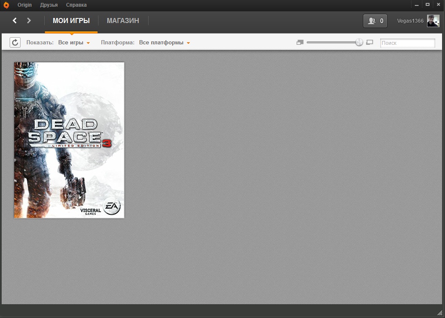Refresh the game library
The image size is (445, 318).
coord(15,43)
